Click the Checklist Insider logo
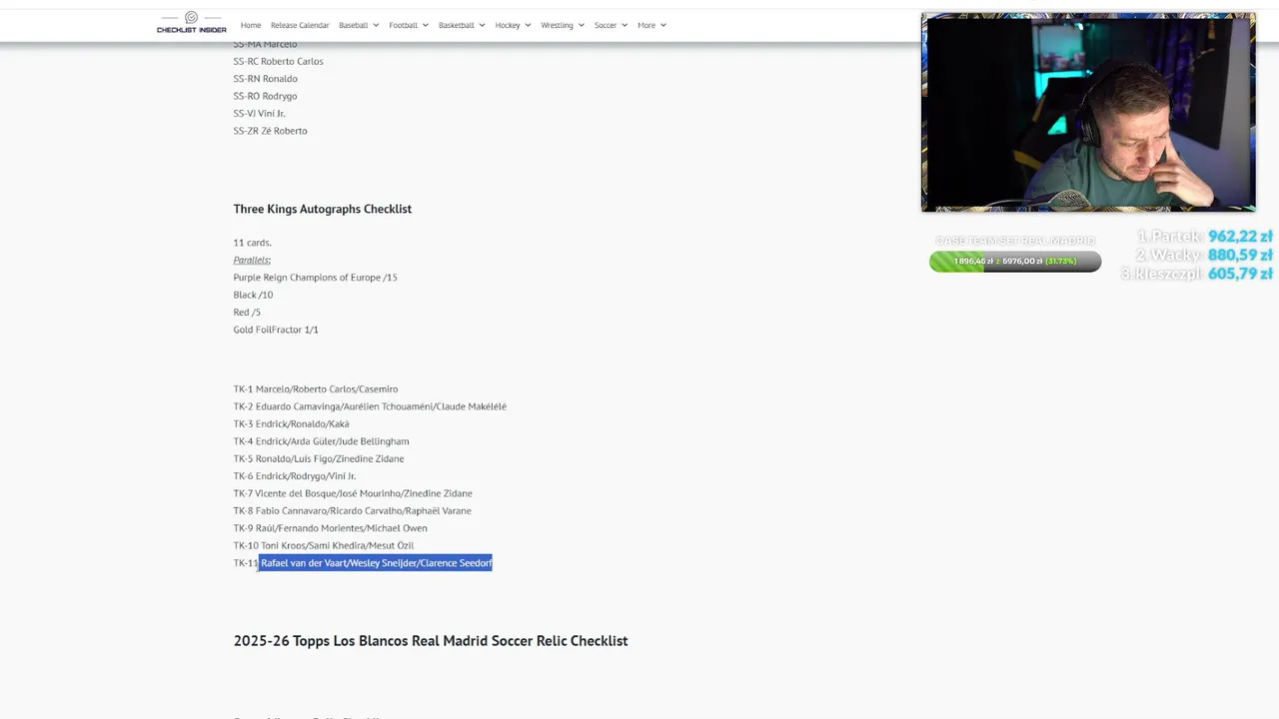1279x719 pixels. click(x=192, y=23)
